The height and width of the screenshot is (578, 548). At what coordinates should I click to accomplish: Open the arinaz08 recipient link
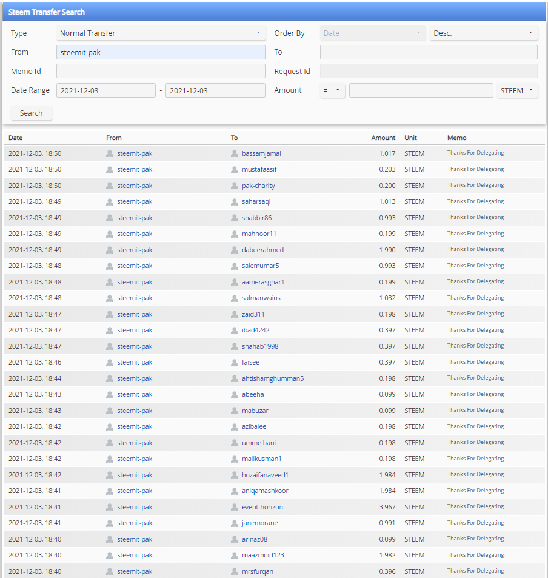(255, 539)
